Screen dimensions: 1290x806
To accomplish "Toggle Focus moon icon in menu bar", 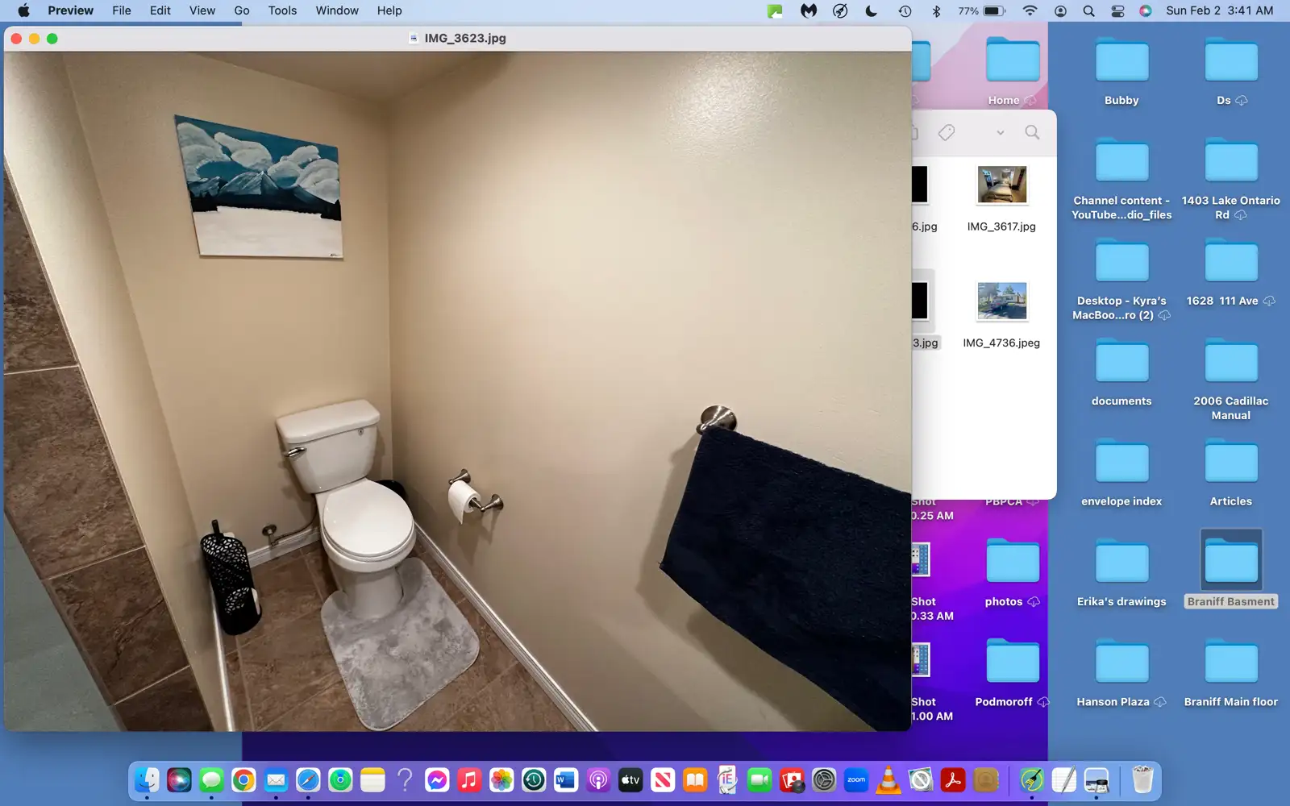I will pyautogui.click(x=872, y=10).
